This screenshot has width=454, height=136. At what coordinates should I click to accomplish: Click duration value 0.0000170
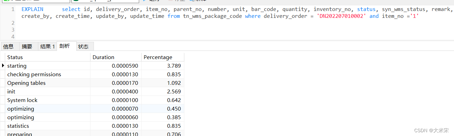tap(125, 83)
